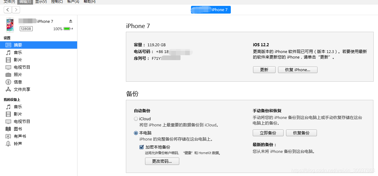Click 恢复 iPhone... button
378x176 pixels.
[x=297, y=70]
